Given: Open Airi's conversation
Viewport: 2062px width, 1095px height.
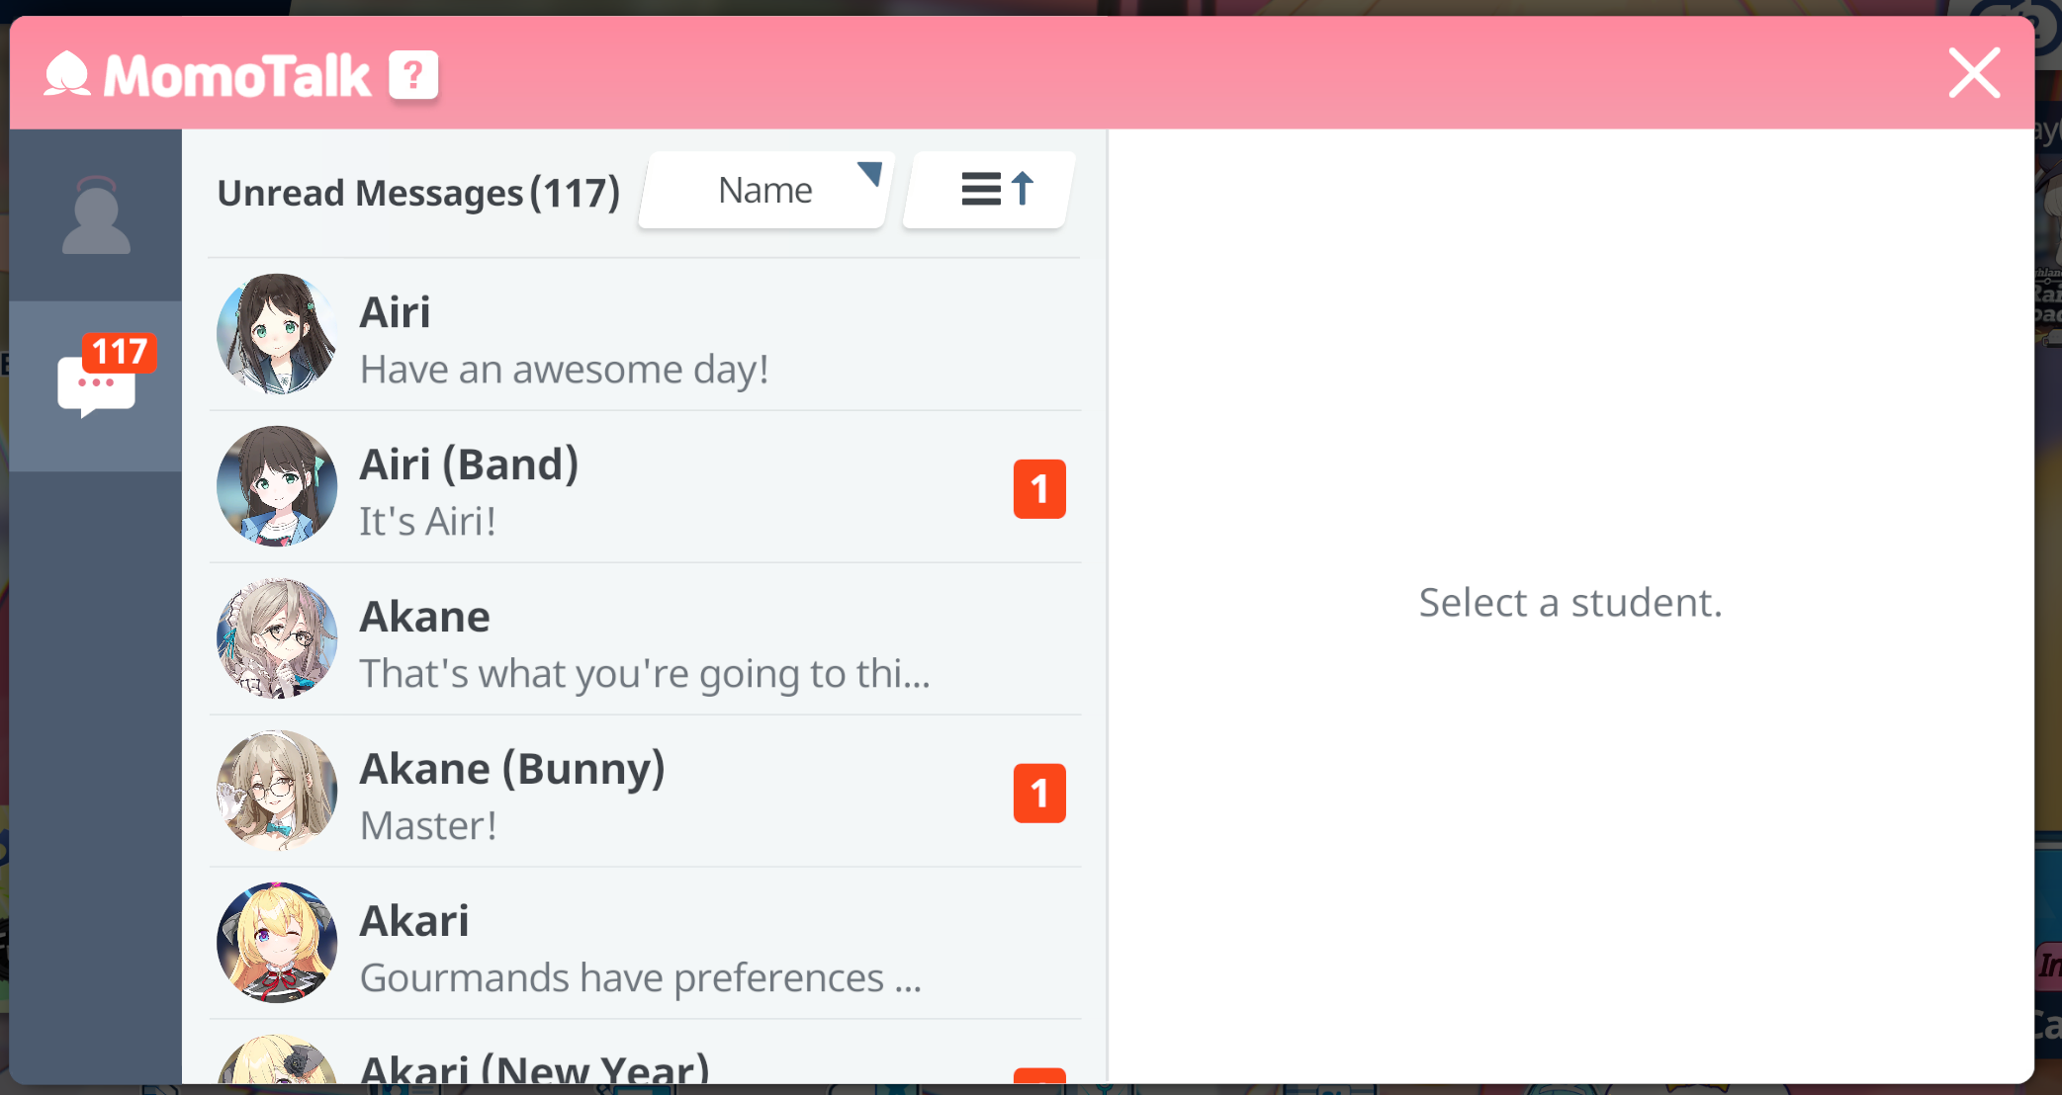Looking at the screenshot, I should tap(643, 336).
